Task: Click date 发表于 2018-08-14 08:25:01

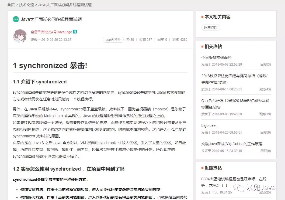Action: point(222,89)
